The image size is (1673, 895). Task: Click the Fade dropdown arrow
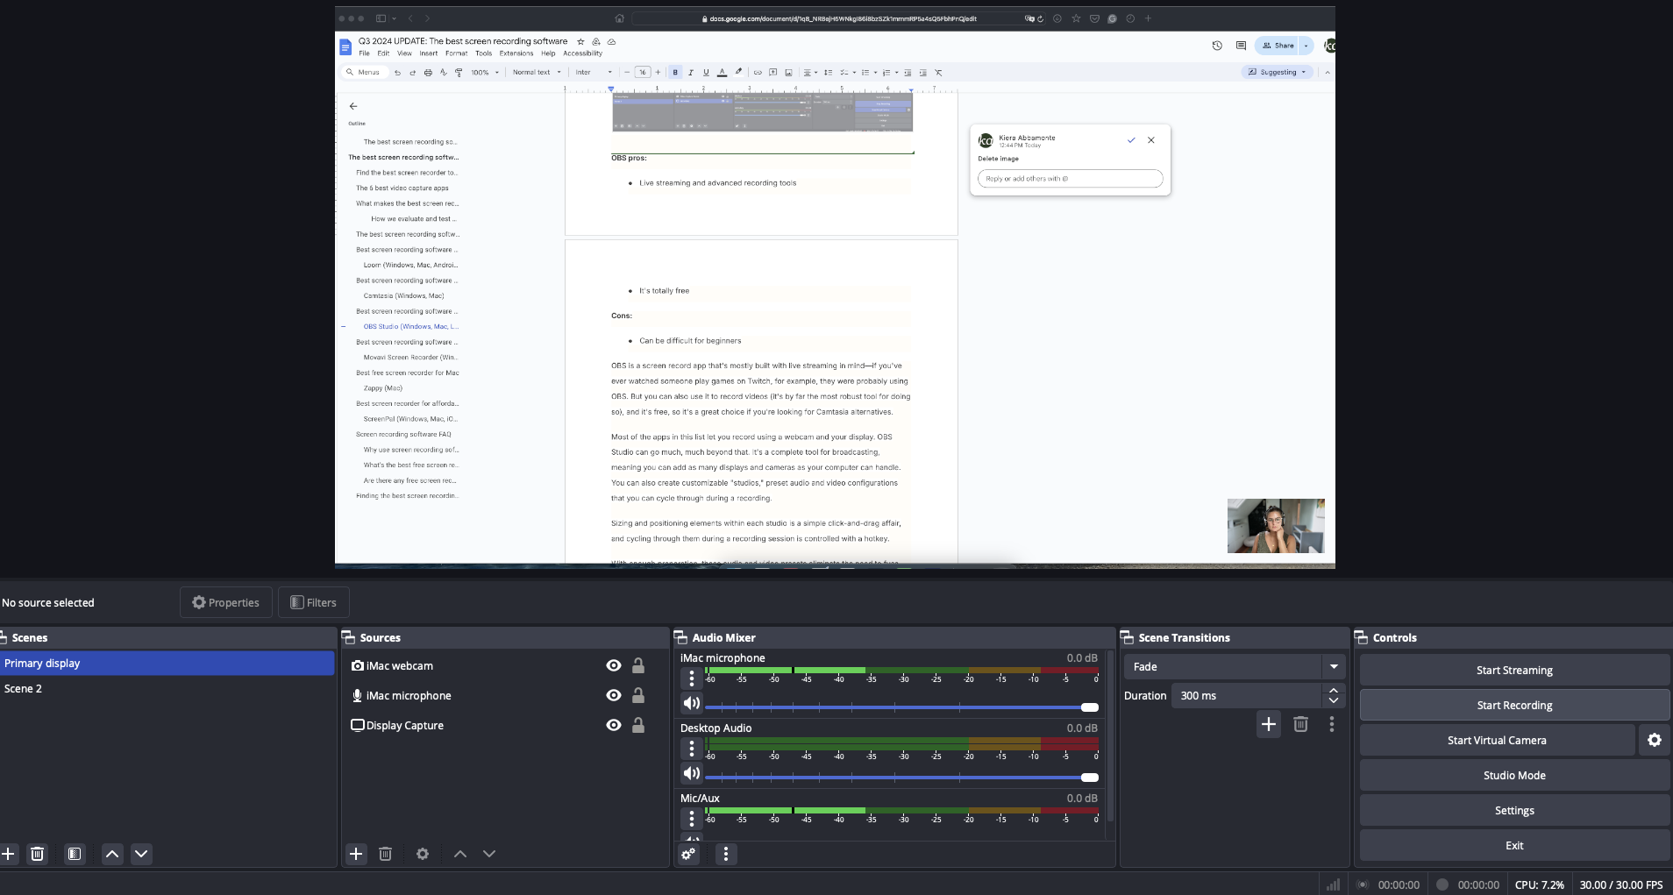[1334, 666]
